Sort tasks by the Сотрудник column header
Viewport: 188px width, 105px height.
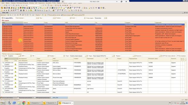coord(140,22)
